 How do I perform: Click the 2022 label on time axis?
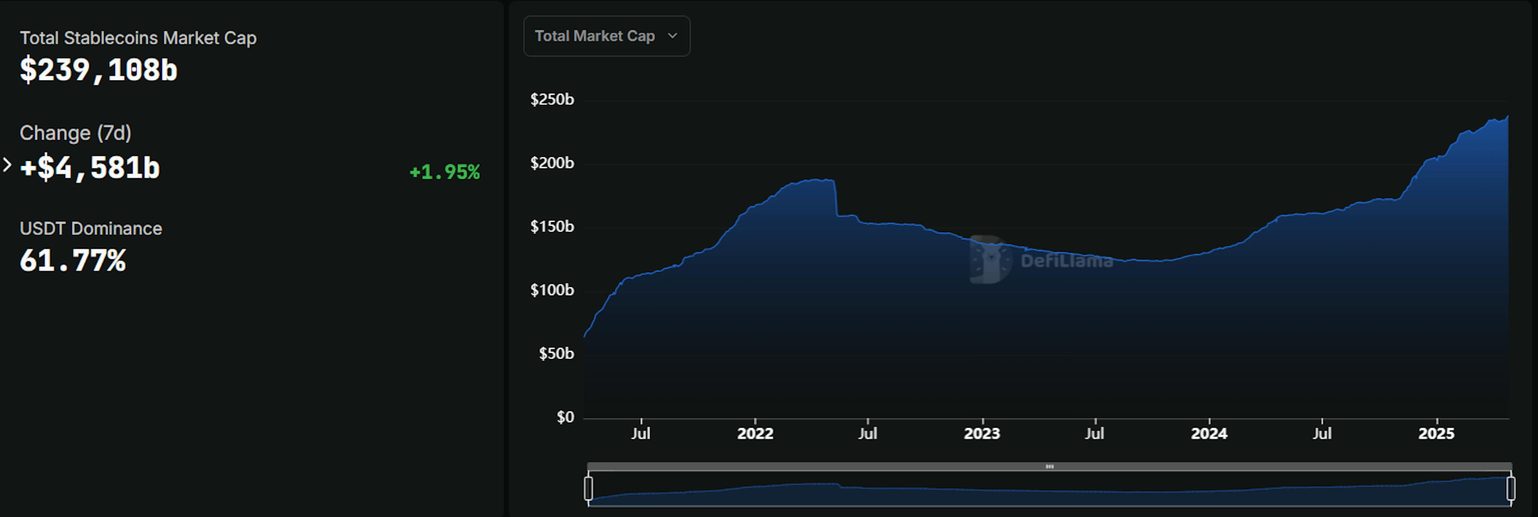(x=755, y=433)
